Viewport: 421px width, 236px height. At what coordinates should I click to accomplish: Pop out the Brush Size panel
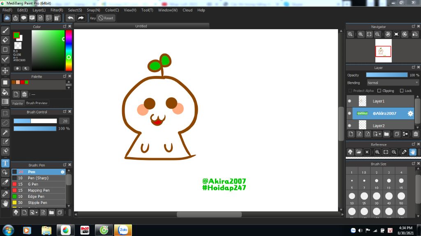coord(414,164)
